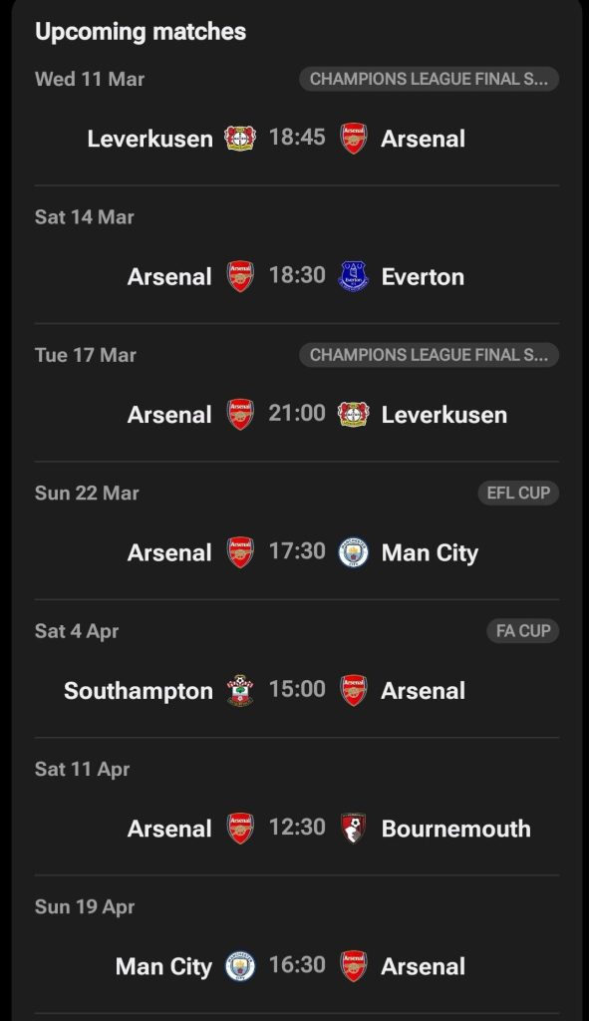Click the Everton team name
Viewport: 589px width, 1021px height.
click(423, 276)
